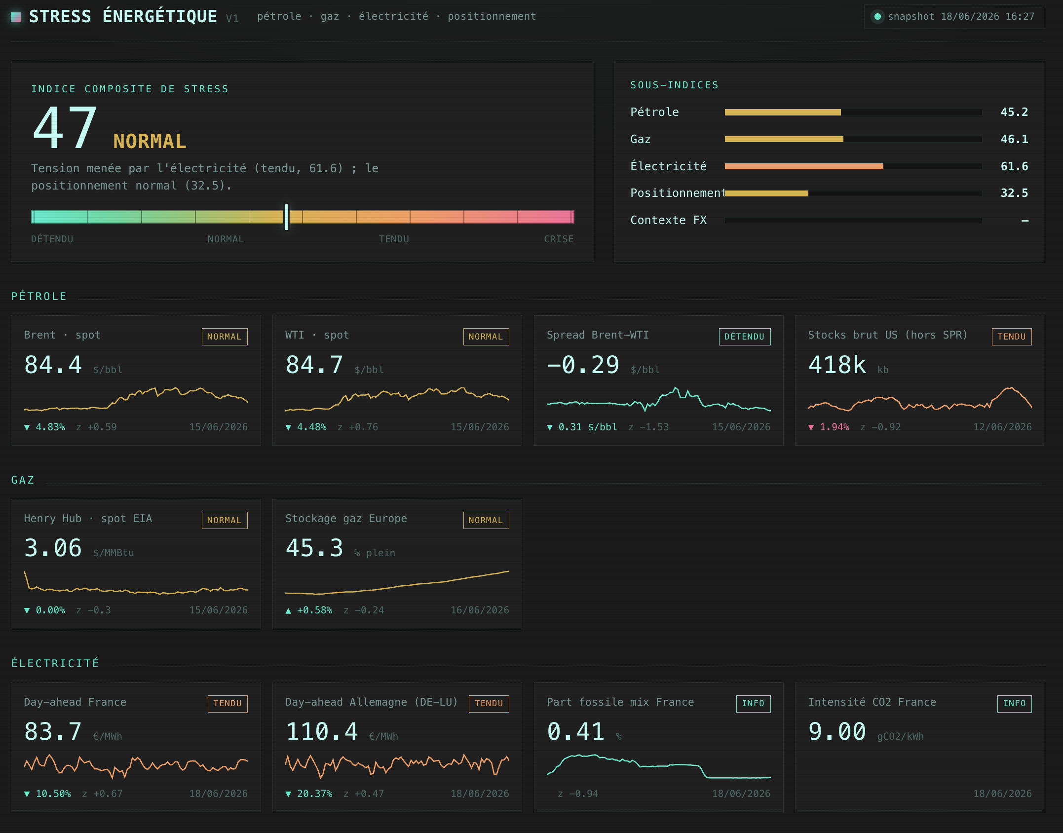Click the pink down arrow on the Stocks brut US card
This screenshot has width=1063, height=833.
click(811, 427)
